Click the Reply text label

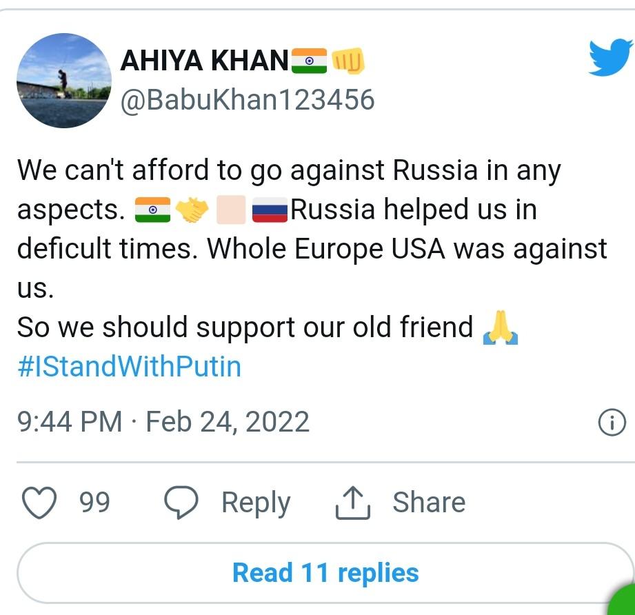coord(255,503)
